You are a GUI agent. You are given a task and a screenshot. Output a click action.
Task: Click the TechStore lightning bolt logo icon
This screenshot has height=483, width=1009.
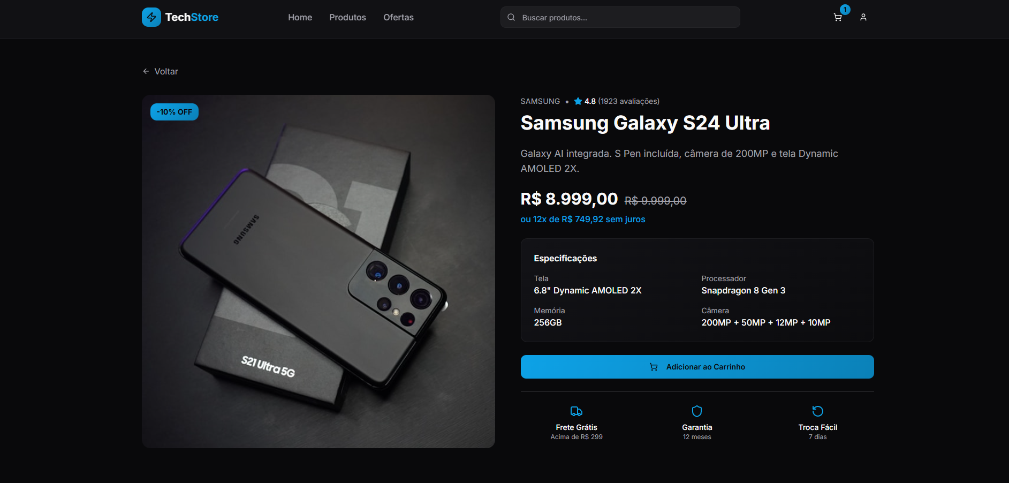[151, 17]
